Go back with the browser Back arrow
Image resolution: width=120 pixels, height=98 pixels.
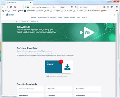tap(3, 7)
